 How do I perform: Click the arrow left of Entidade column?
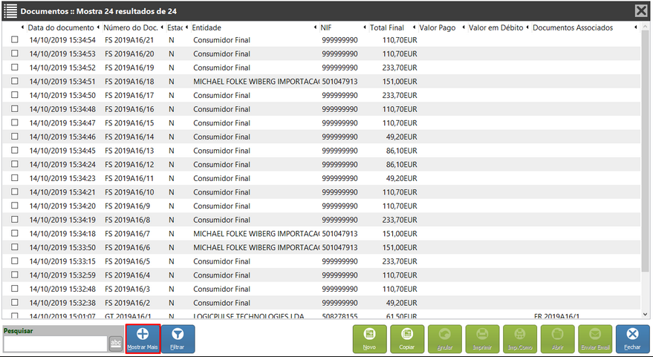pyautogui.click(x=186, y=28)
